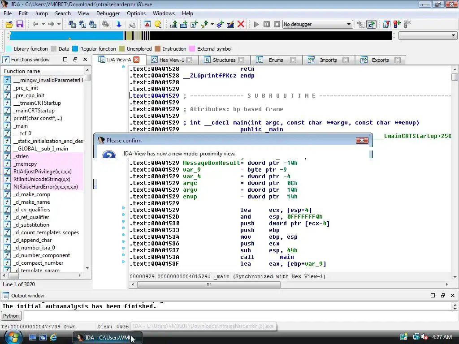Open the Windows menu

(x=164, y=13)
